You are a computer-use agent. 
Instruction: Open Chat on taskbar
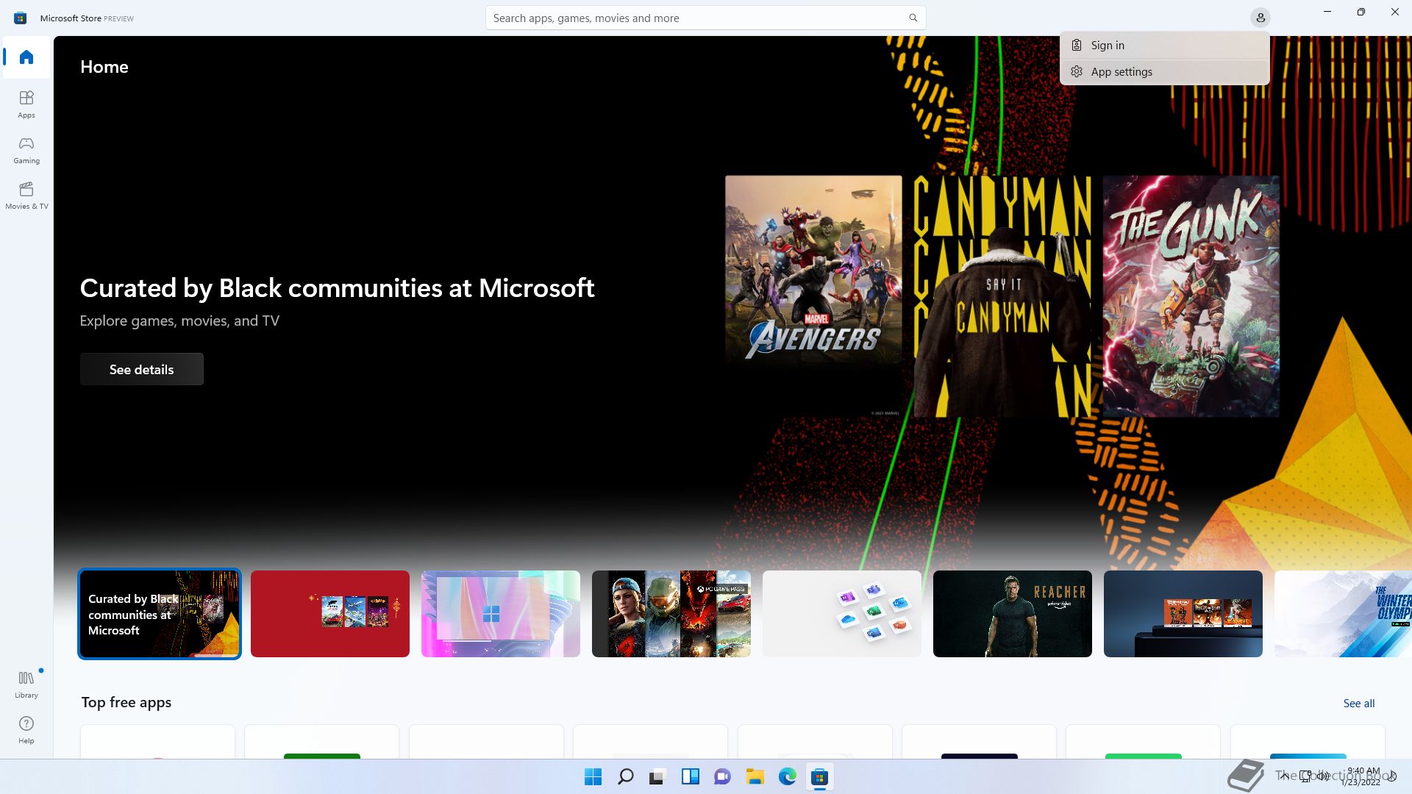[x=722, y=776]
